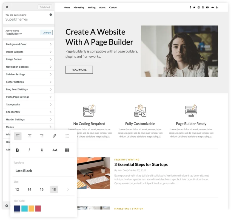
Task: Click the insert link icon
Action: coord(54,136)
